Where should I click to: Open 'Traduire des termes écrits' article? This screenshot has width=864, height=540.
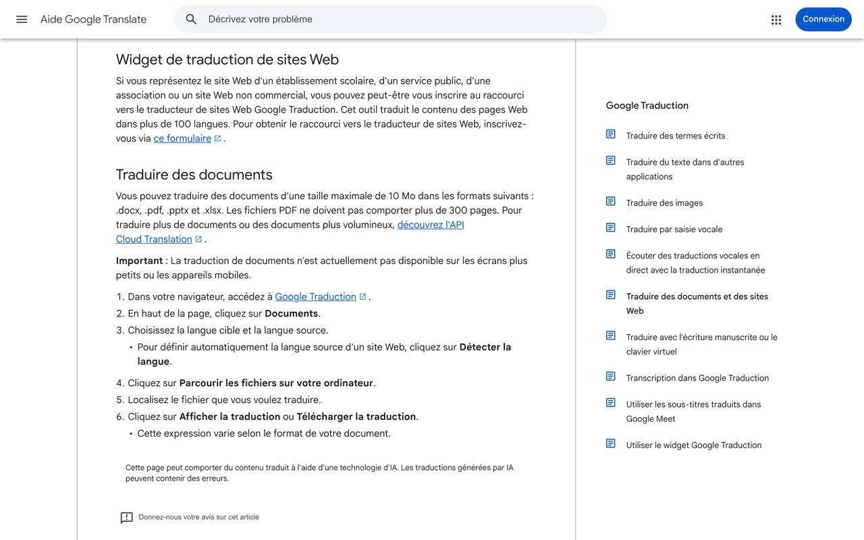point(676,136)
